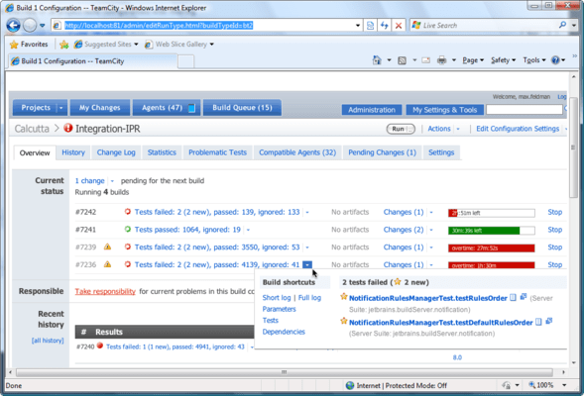Switch to the Change Log tab
584x396 pixels.
click(x=116, y=152)
